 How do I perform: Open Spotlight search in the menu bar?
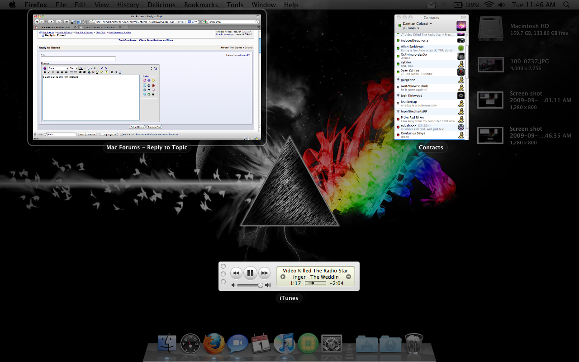point(567,5)
